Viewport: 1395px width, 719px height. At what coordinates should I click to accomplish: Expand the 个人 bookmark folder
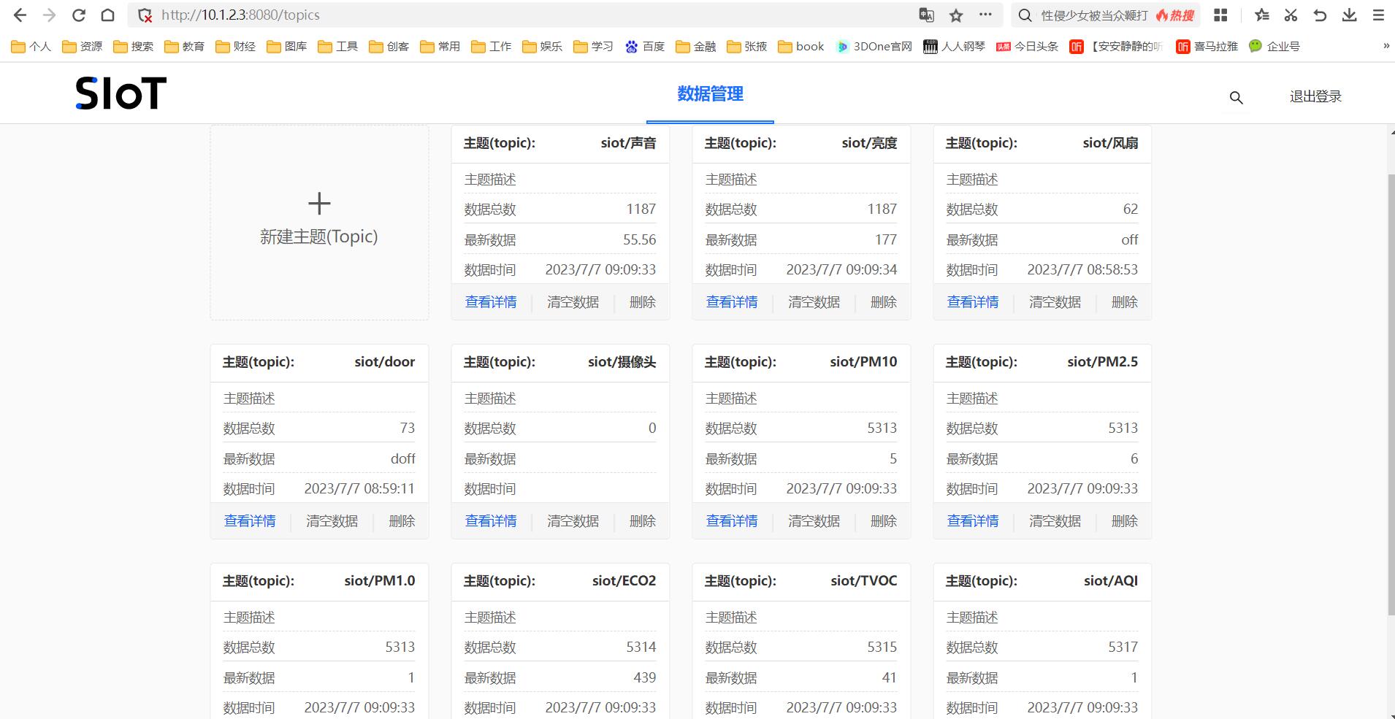coord(31,46)
